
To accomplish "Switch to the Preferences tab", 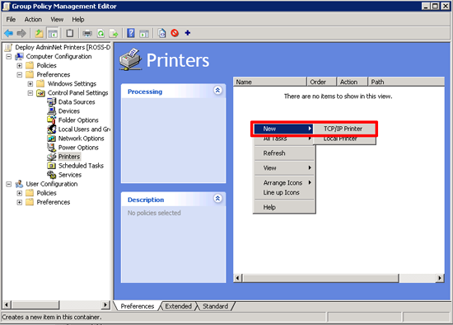I will click(x=138, y=306).
